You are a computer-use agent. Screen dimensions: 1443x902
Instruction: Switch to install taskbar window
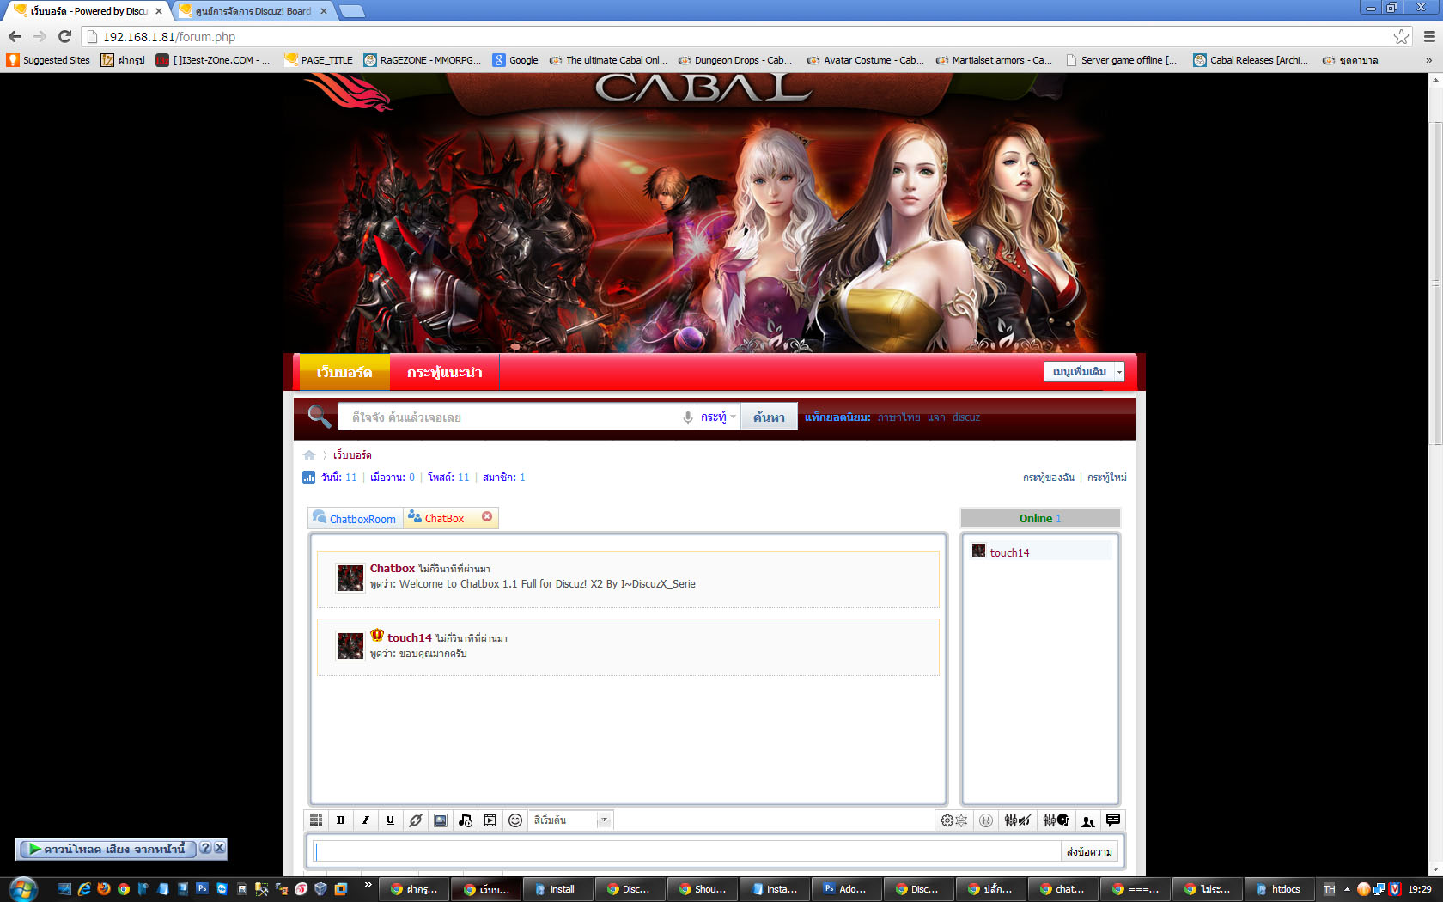click(x=556, y=889)
